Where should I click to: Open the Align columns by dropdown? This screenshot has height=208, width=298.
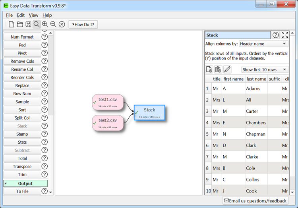coord(263,44)
